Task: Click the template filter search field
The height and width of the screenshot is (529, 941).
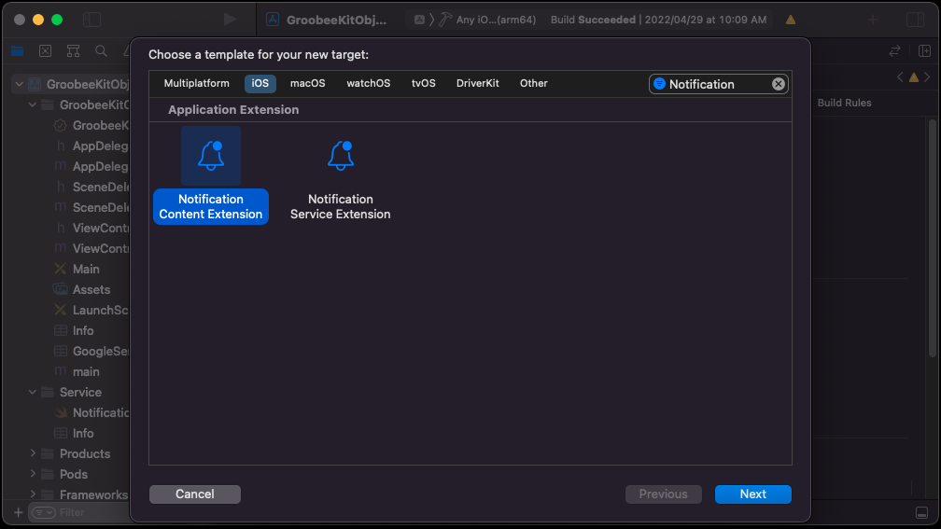Action: [x=719, y=84]
